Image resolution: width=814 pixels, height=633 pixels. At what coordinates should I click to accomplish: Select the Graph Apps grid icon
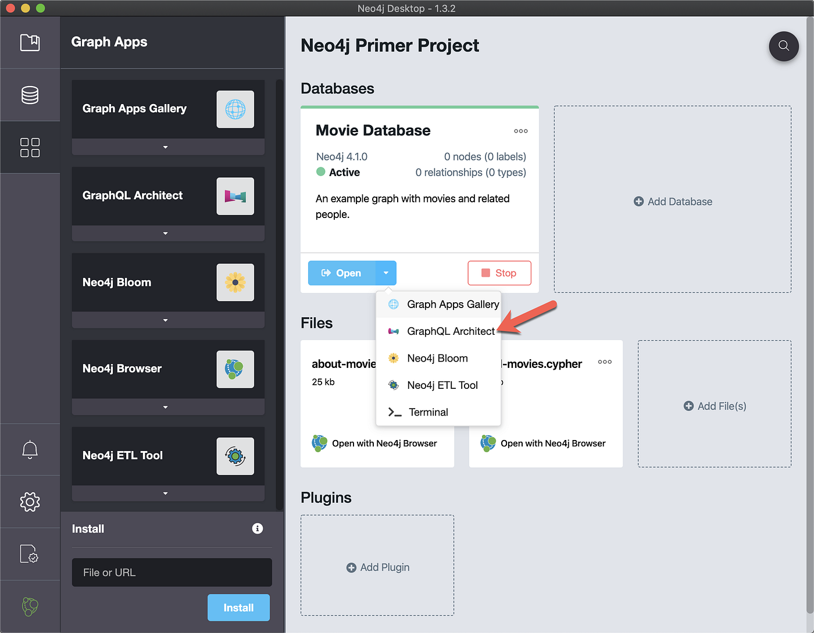click(30, 147)
